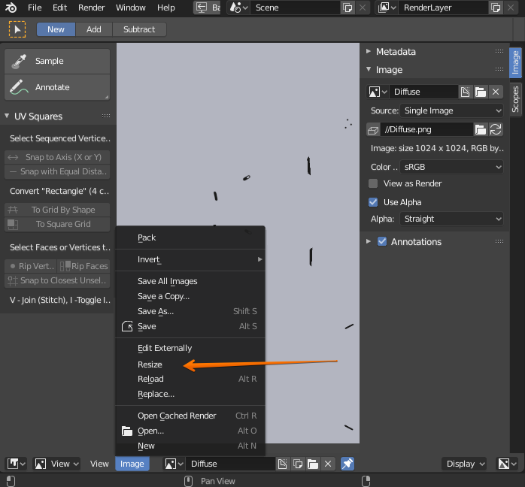Click the pack image icon beside file path
Screen dimensions: 525x487
373,129
